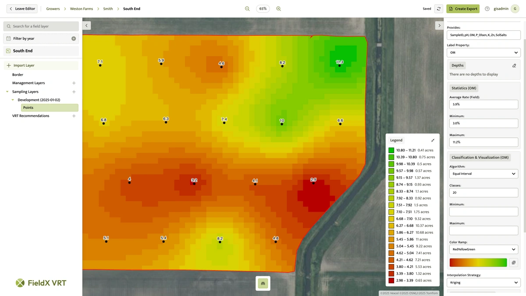The height and width of the screenshot is (296, 526).
Task: Click the refresh icon next to Saved
Action: pos(438,8)
